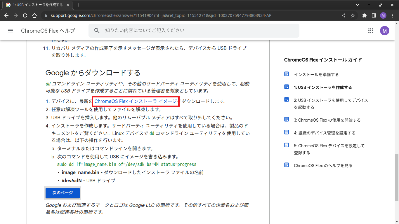Click the address bar URL

(x=161, y=15)
